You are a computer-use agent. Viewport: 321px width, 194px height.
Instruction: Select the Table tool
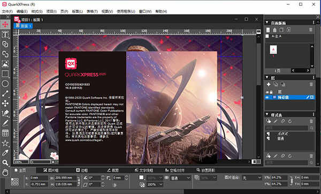click(5, 133)
